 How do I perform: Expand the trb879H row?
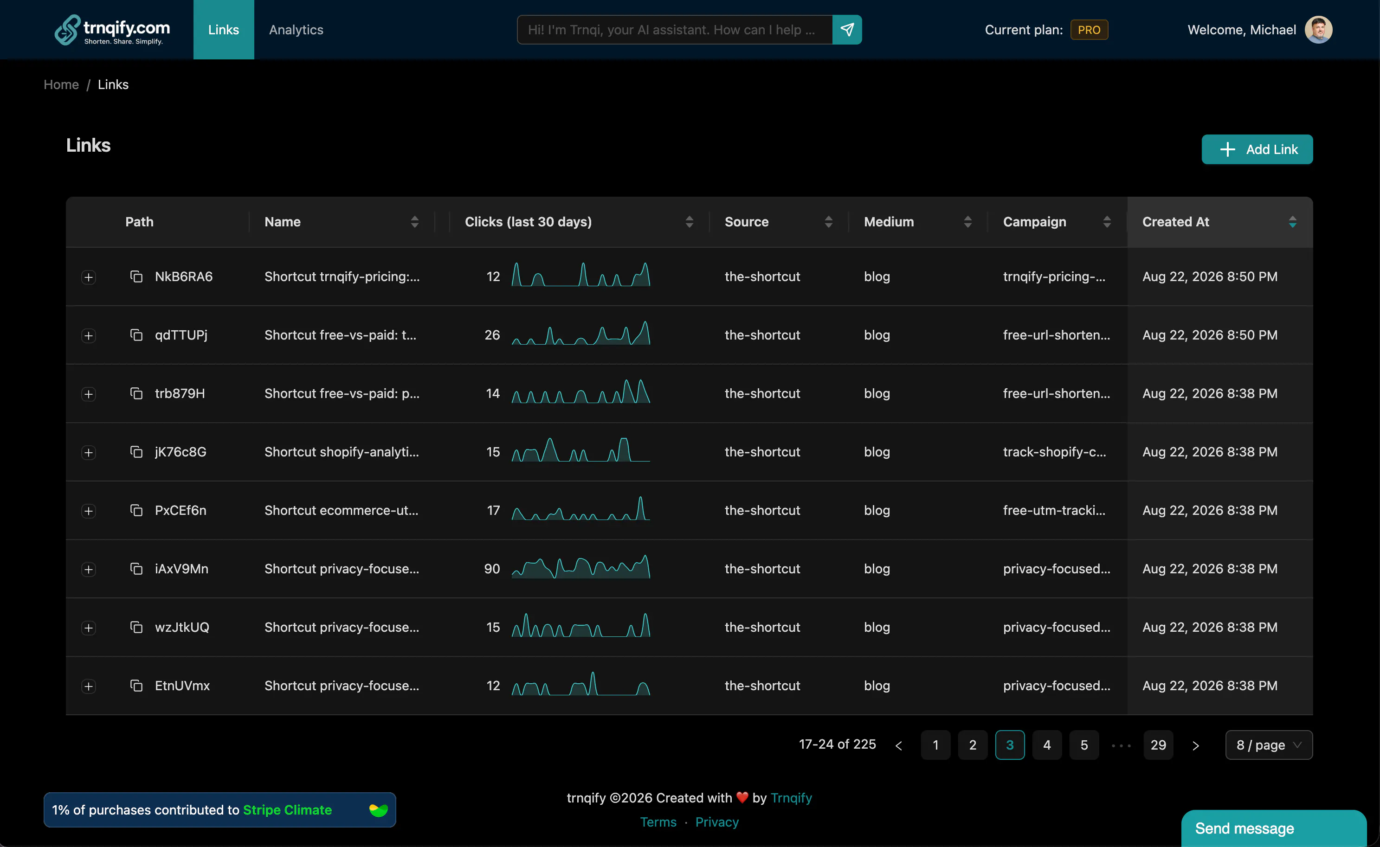[x=89, y=394]
